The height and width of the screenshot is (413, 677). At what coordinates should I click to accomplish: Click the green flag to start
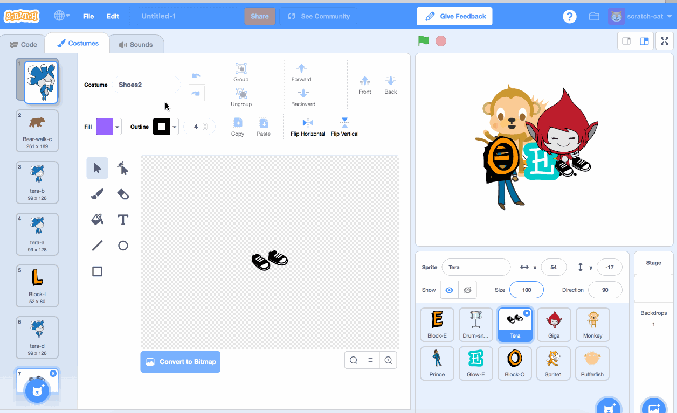(424, 41)
